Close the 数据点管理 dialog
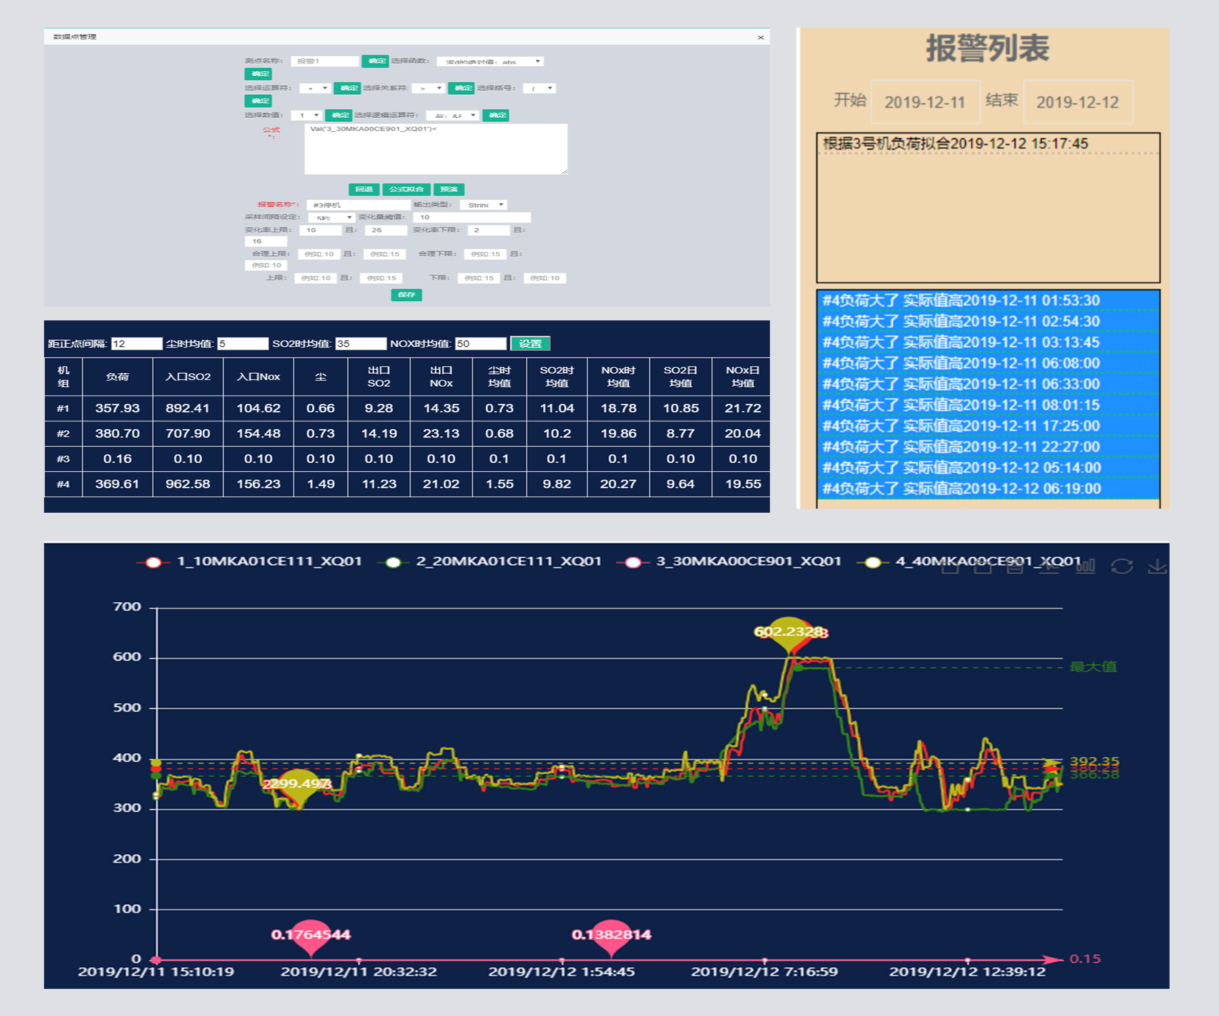The image size is (1219, 1016). pyautogui.click(x=761, y=37)
